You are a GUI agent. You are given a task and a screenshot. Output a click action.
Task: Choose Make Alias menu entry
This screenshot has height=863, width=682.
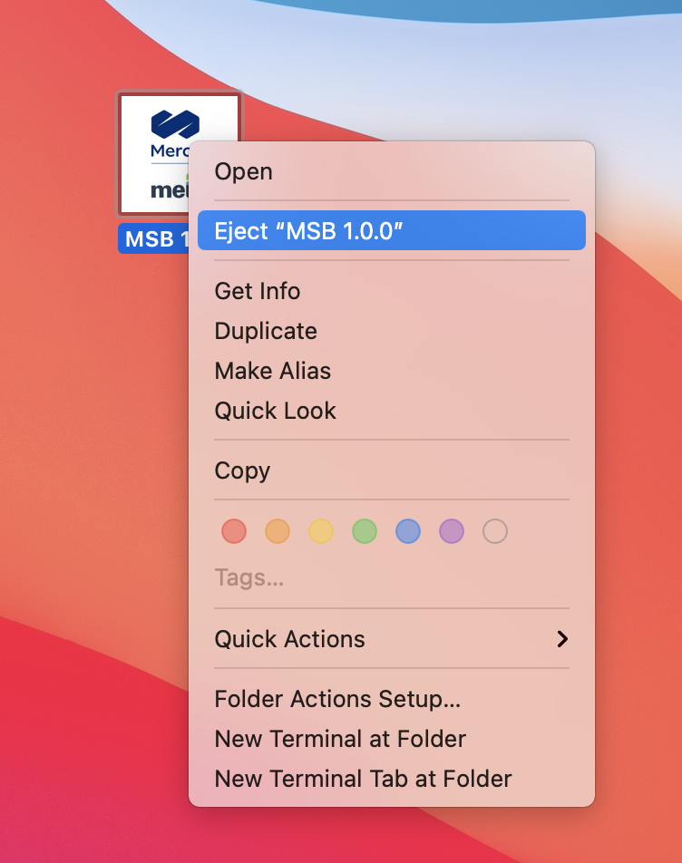click(x=272, y=371)
